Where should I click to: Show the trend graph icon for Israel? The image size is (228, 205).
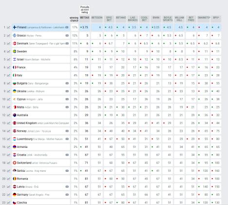click(8, 60)
